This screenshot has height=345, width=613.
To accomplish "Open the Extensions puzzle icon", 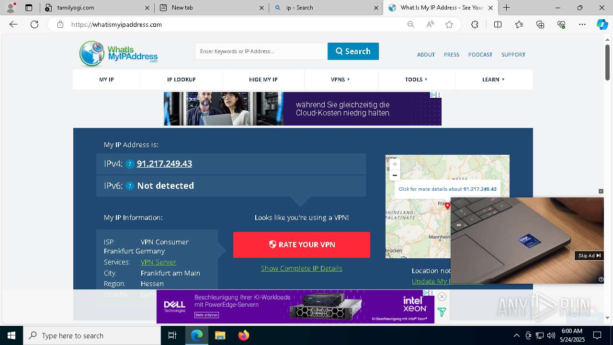I will coord(475,24).
